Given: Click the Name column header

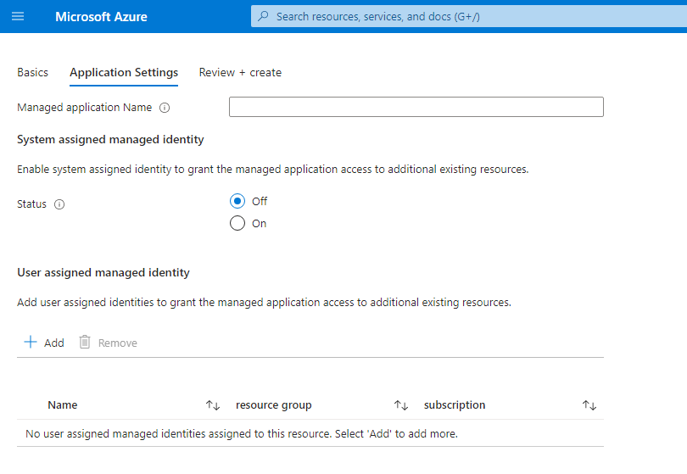Looking at the screenshot, I should tap(63, 405).
